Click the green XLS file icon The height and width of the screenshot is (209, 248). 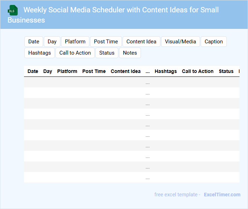pos(13,10)
